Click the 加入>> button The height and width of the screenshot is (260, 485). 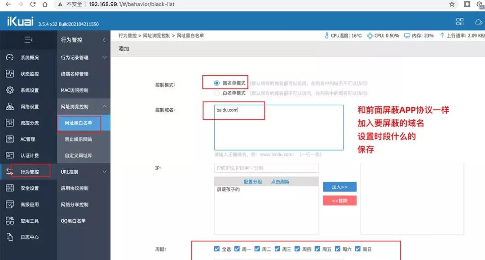(339, 187)
